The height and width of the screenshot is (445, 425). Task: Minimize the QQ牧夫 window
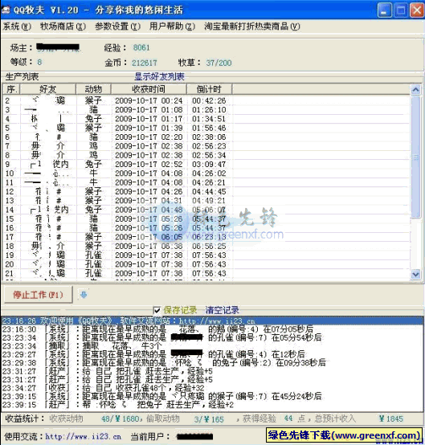(x=384, y=10)
